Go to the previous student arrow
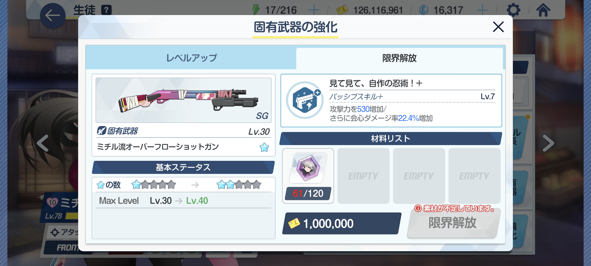The height and width of the screenshot is (266, 591). pyautogui.click(x=43, y=143)
